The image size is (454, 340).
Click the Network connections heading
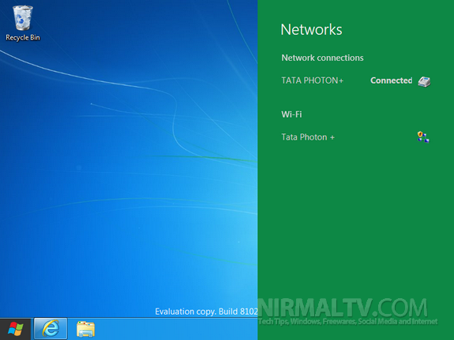[322, 58]
